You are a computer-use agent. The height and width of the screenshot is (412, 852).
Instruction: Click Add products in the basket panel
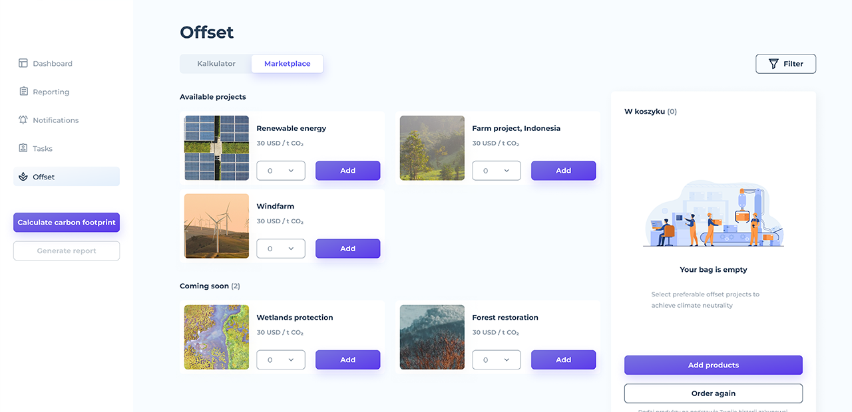click(x=713, y=365)
